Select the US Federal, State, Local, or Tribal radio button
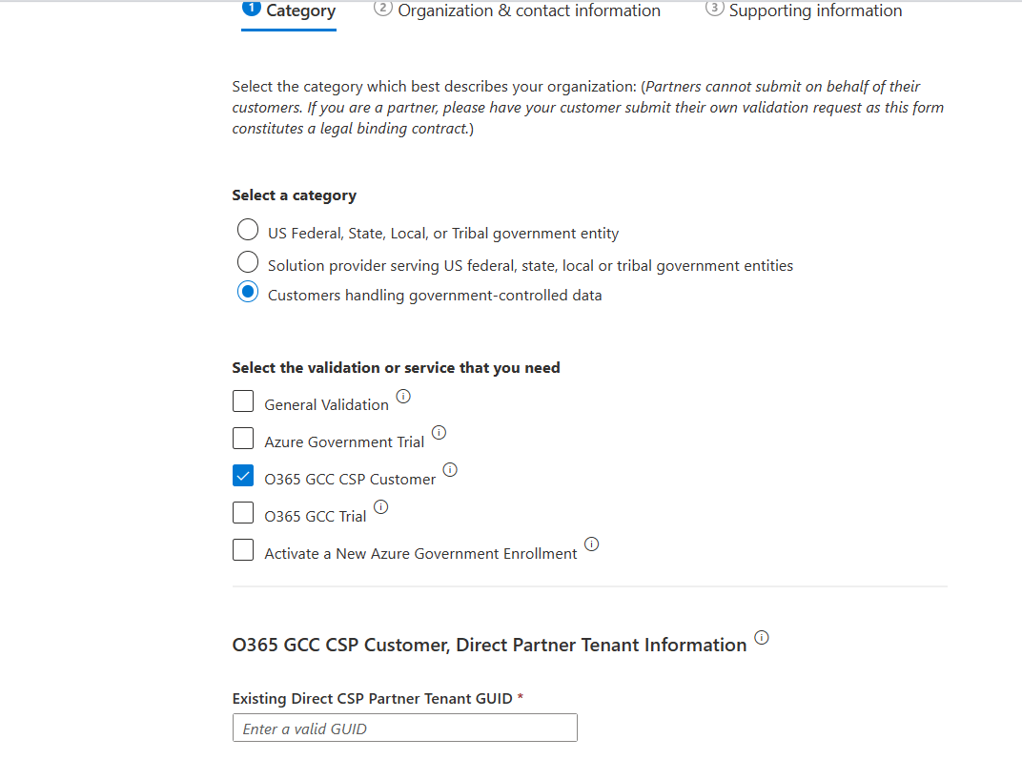This screenshot has height=780, width=1022. 248,229
